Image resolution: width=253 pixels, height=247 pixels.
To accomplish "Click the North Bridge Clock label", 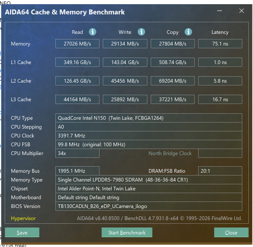I will pyautogui.click(x=170, y=153).
